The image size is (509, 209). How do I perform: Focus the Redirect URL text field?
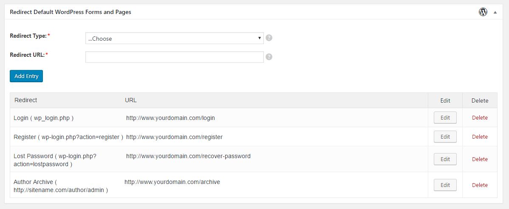point(174,57)
